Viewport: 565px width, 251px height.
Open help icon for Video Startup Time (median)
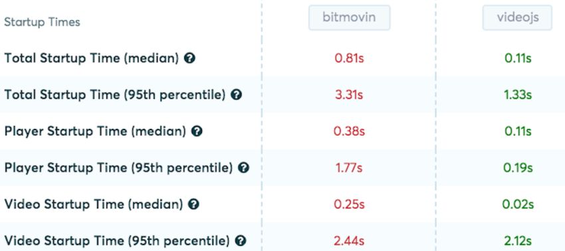coord(193,204)
